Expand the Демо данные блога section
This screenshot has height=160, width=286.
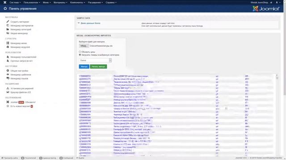(79, 23)
